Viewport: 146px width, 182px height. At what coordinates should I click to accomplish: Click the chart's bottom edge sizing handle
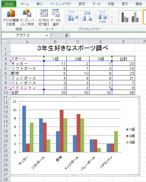74,175
